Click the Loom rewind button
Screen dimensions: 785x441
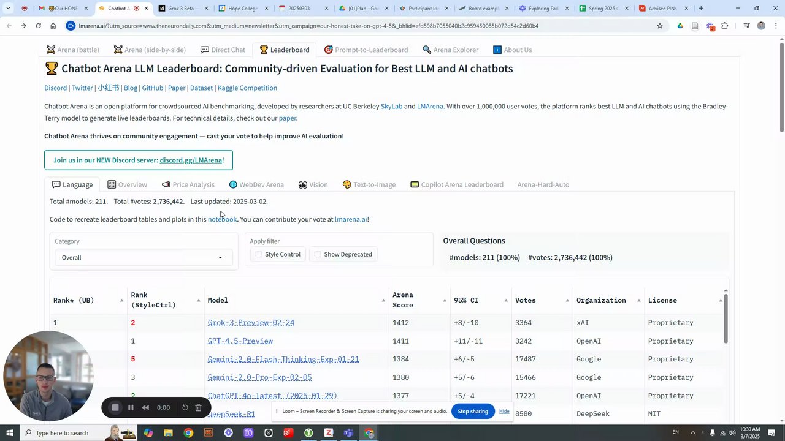pyautogui.click(x=145, y=407)
